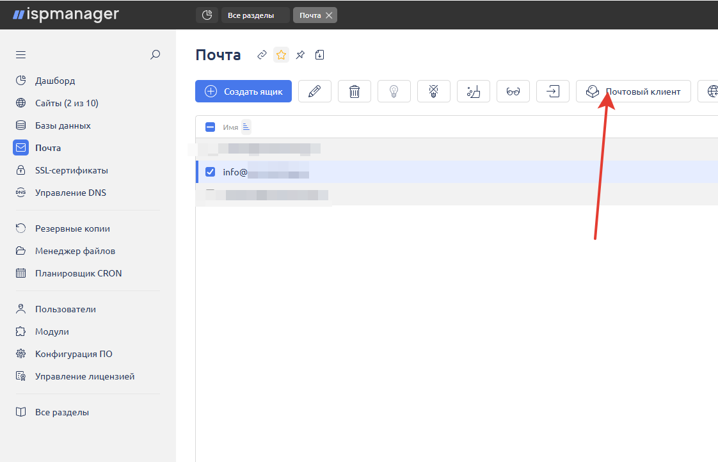718x462 pixels.
Task: Pin the Почта page with the pin icon
Action: pyautogui.click(x=300, y=55)
